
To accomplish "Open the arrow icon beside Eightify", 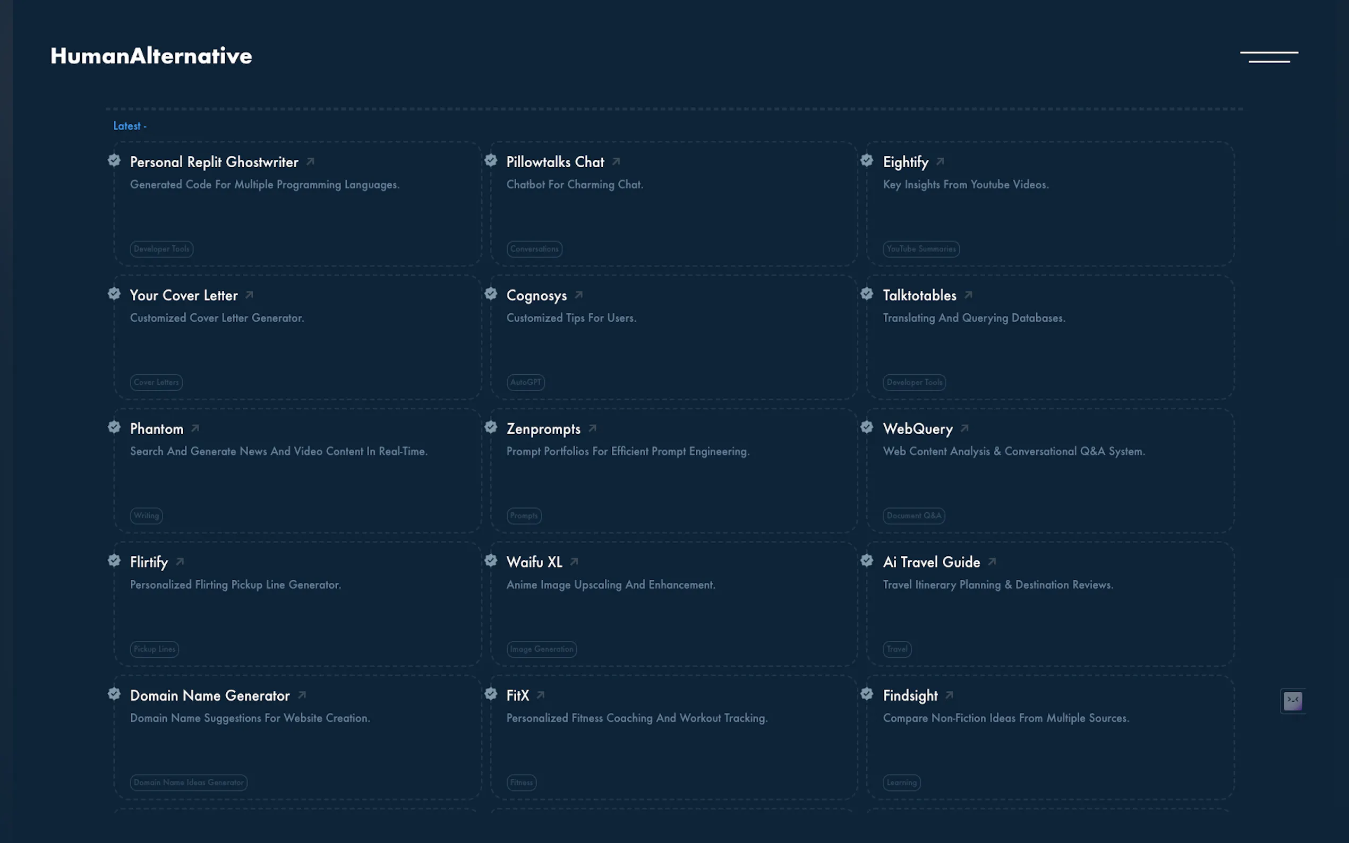I will point(940,162).
